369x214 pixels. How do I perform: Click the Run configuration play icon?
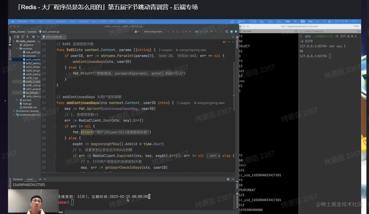[x=168, y=32]
